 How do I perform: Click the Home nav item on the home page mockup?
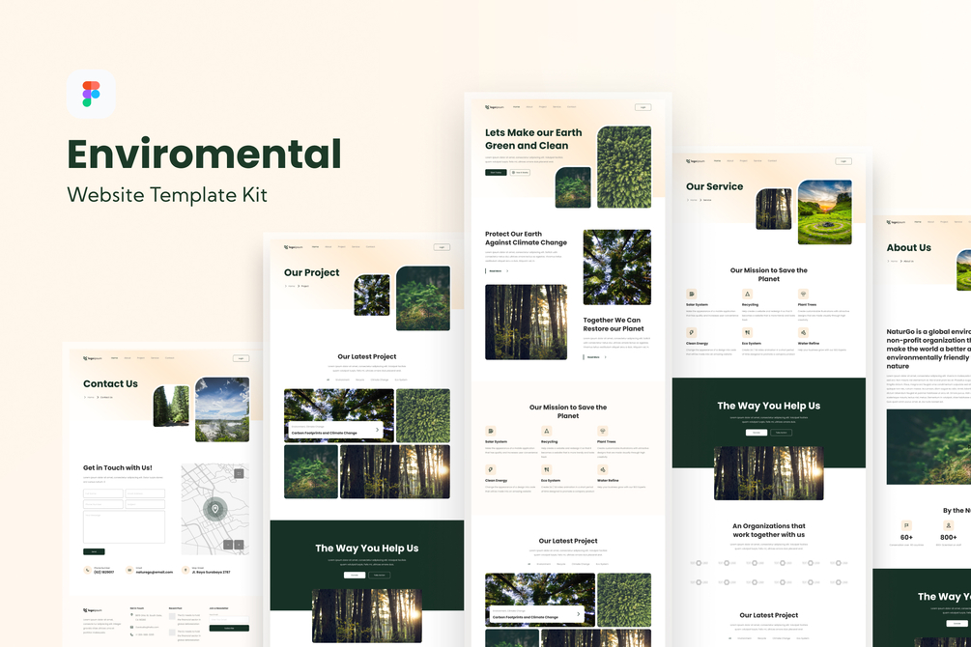click(x=517, y=106)
